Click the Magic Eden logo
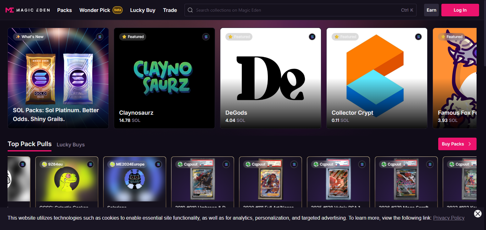486x230 pixels. pos(28,10)
